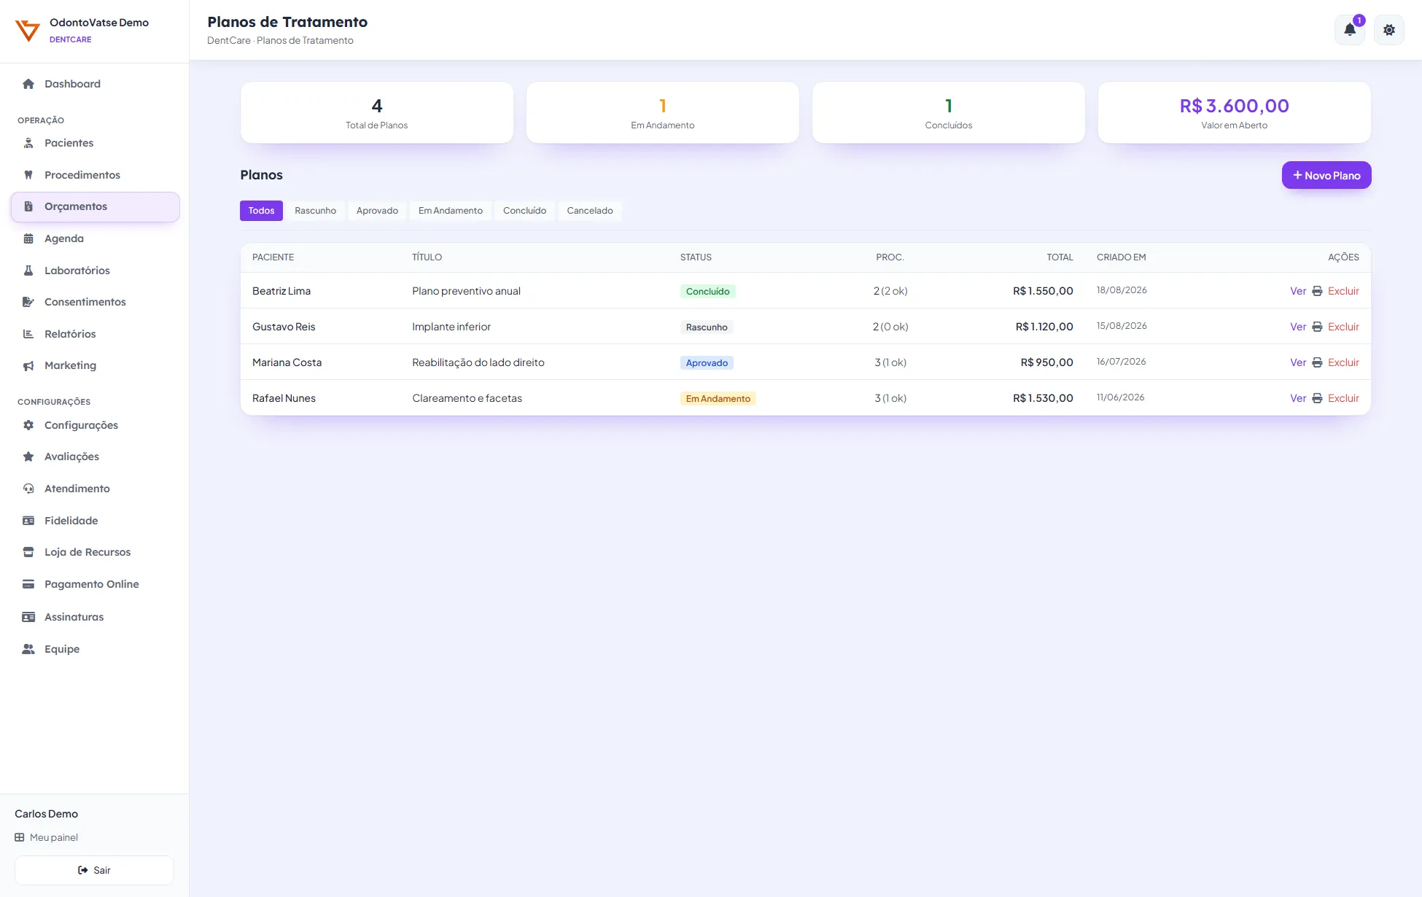View Mariana Costa's plan
The image size is (1422, 897).
pos(1298,362)
